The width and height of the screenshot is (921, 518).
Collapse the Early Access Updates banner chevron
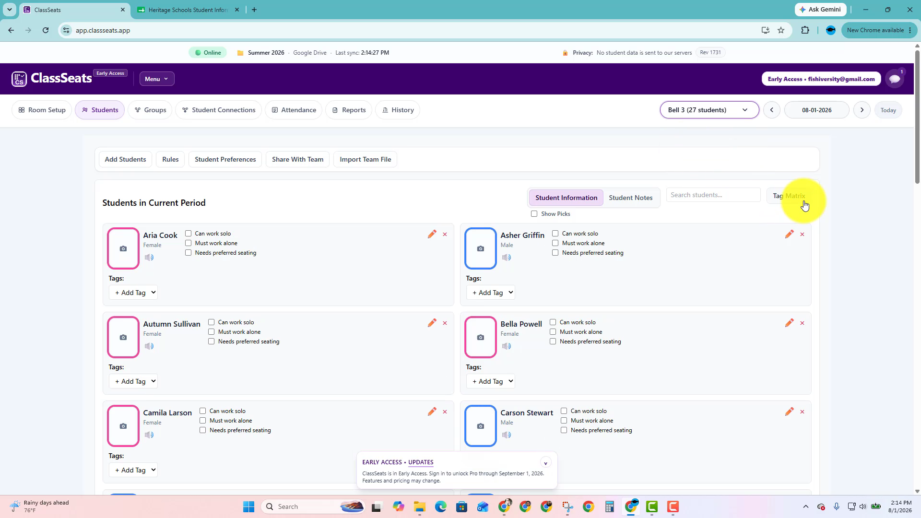click(545, 463)
